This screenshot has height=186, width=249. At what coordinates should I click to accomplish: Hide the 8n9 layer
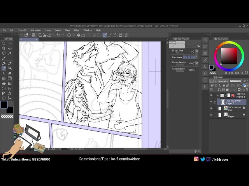211,108
